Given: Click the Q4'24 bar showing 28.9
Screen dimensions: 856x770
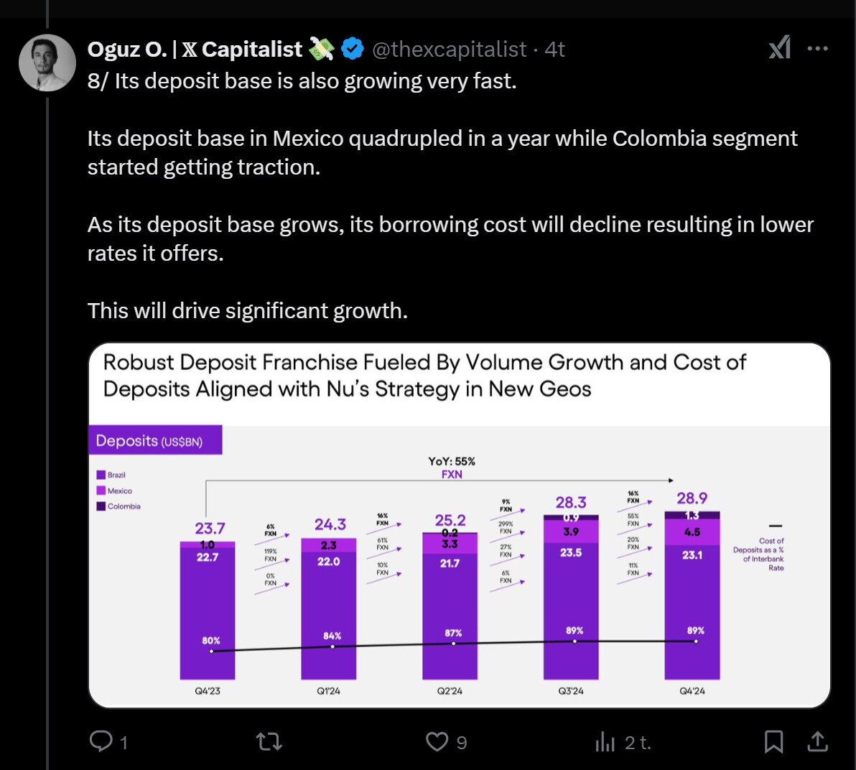Looking at the screenshot, I should coord(692,596).
